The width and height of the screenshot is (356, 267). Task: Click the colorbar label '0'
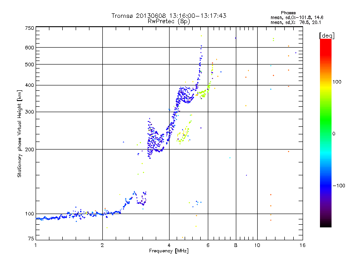click(x=333, y=134)
